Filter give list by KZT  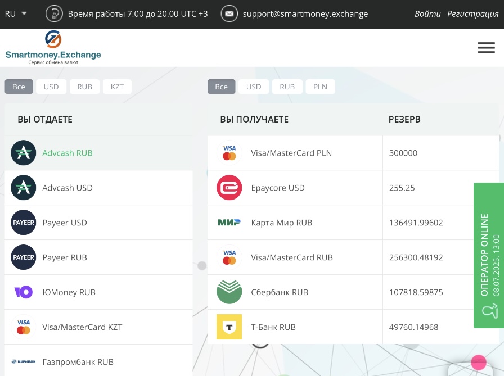117,87
